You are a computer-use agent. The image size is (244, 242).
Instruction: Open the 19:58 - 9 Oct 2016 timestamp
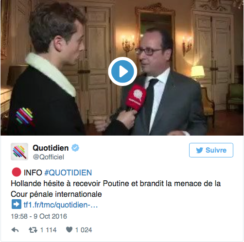[x=39, y=216]
